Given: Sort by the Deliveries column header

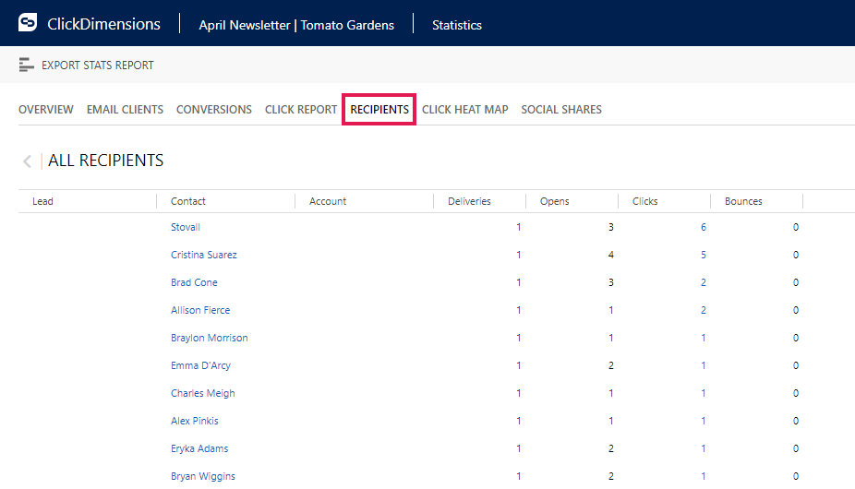Looking at the screenshot, I should pos(469,201).
